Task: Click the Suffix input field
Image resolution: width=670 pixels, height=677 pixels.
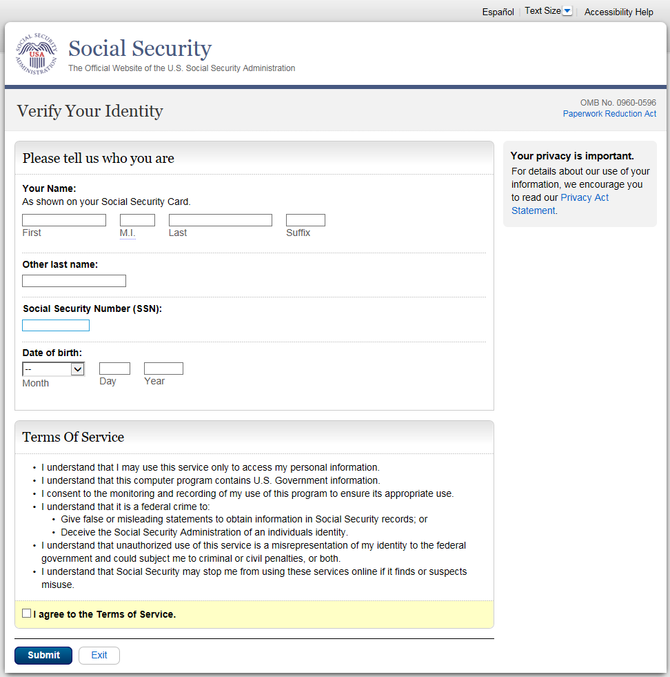Action: point(305,220)
